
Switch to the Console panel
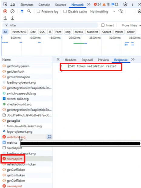click(x=44, y=5)
